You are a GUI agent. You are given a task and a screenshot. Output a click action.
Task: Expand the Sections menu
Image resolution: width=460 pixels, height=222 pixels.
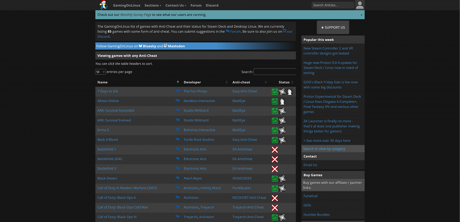click(153, 5)
